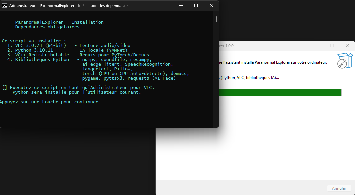This screenshot has height=195, width=355.
Task: Click the "Appuyez sur une touche" prompt line
Action: 53,102
